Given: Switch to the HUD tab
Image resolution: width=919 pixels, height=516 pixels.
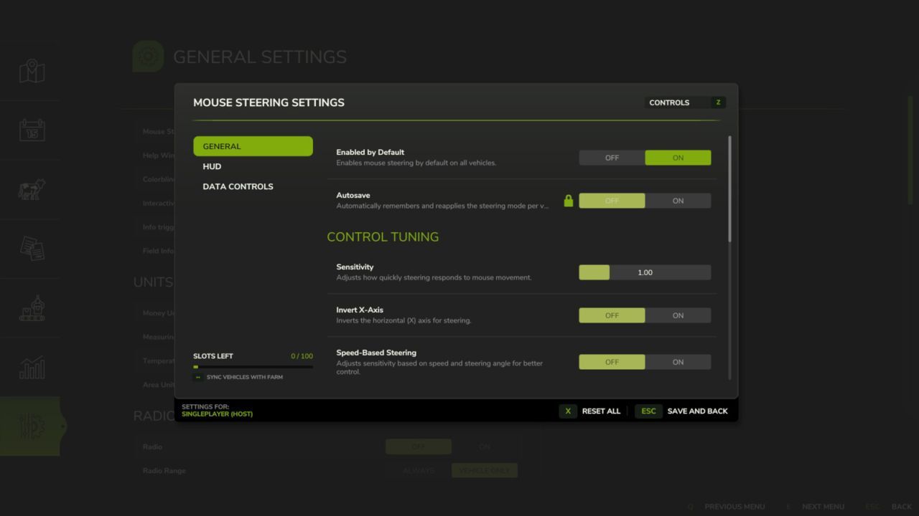Looking at the screenshot, I should pos(212,166).
